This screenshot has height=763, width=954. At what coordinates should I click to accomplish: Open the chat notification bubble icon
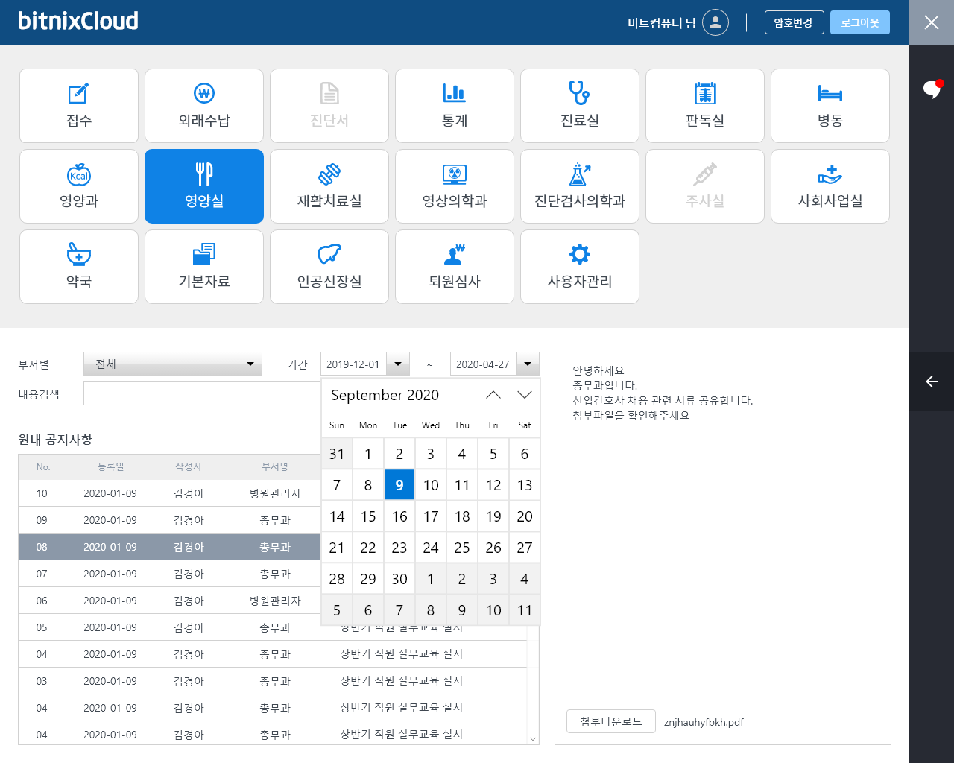[x=932, y=89]
